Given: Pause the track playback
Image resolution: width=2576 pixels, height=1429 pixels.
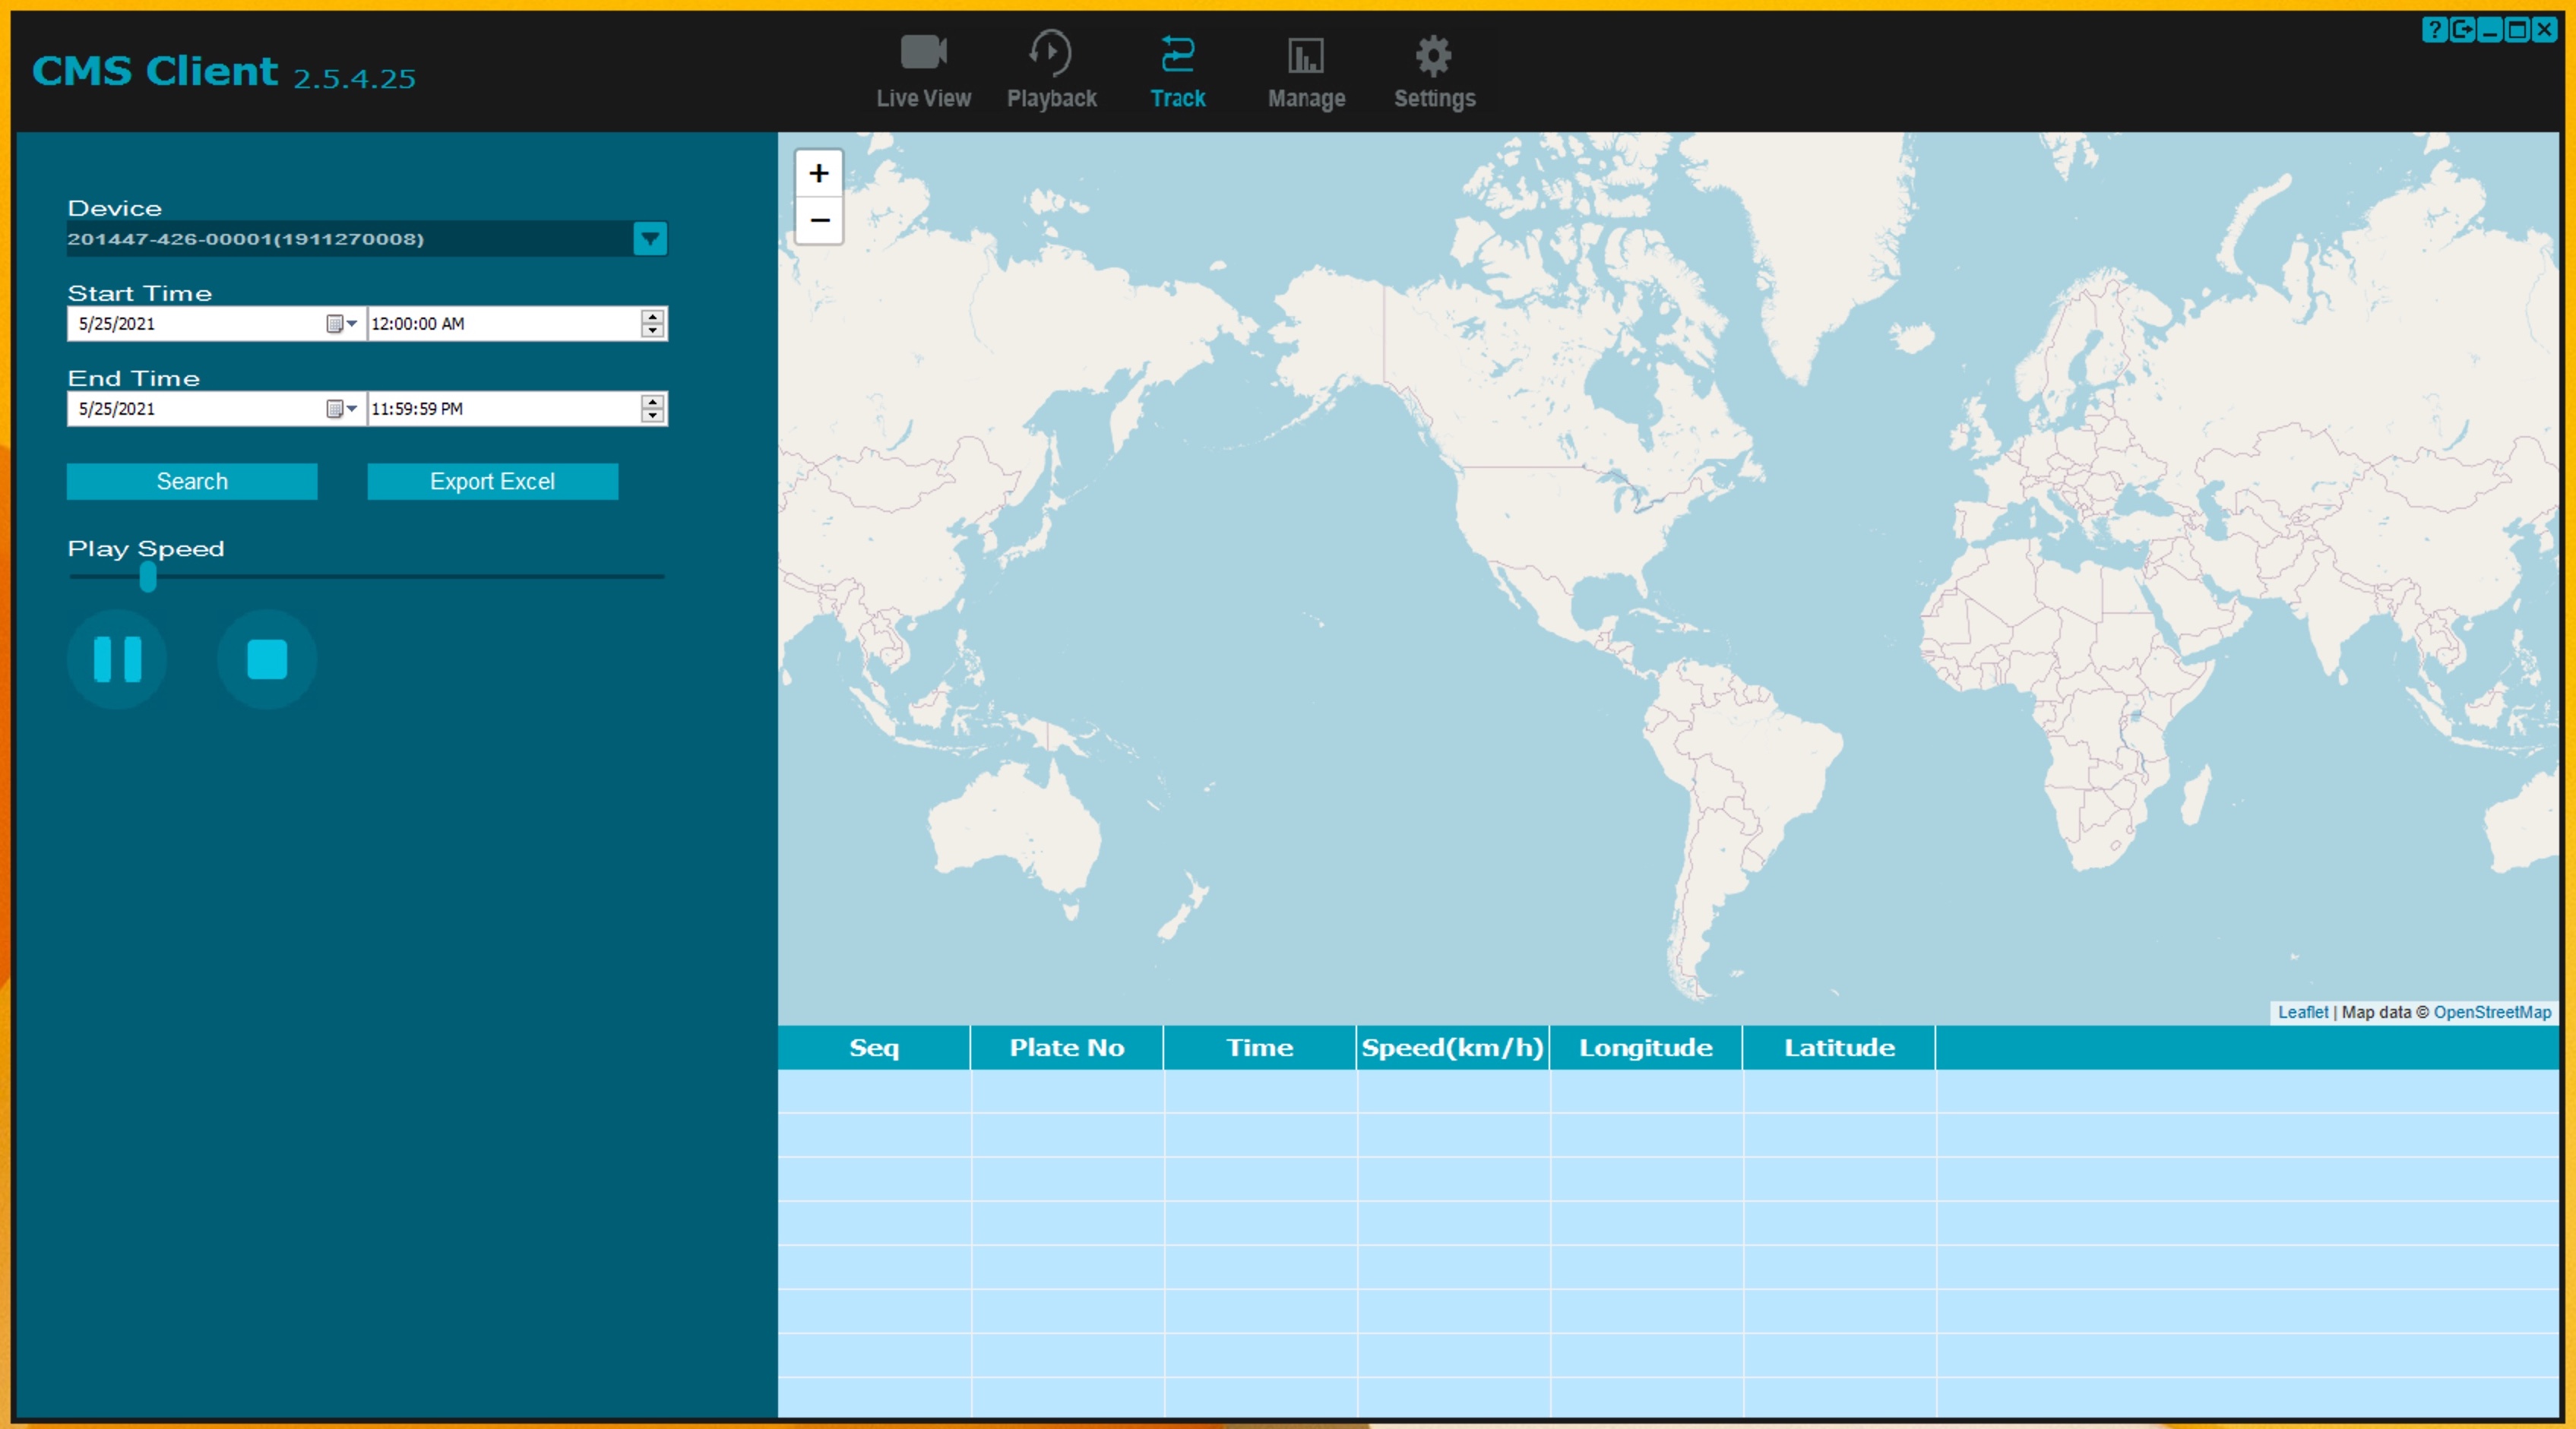Looking at the screenshot, I should 117,659.
